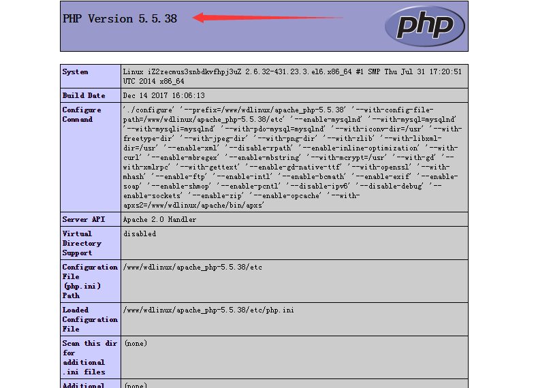
Task: Click the '/etc/php.ini' loaded file path
Action: [208, 310]
